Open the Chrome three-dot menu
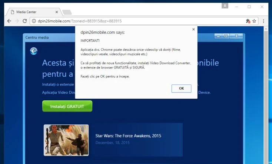272x164 pixels. coord(263,21)
